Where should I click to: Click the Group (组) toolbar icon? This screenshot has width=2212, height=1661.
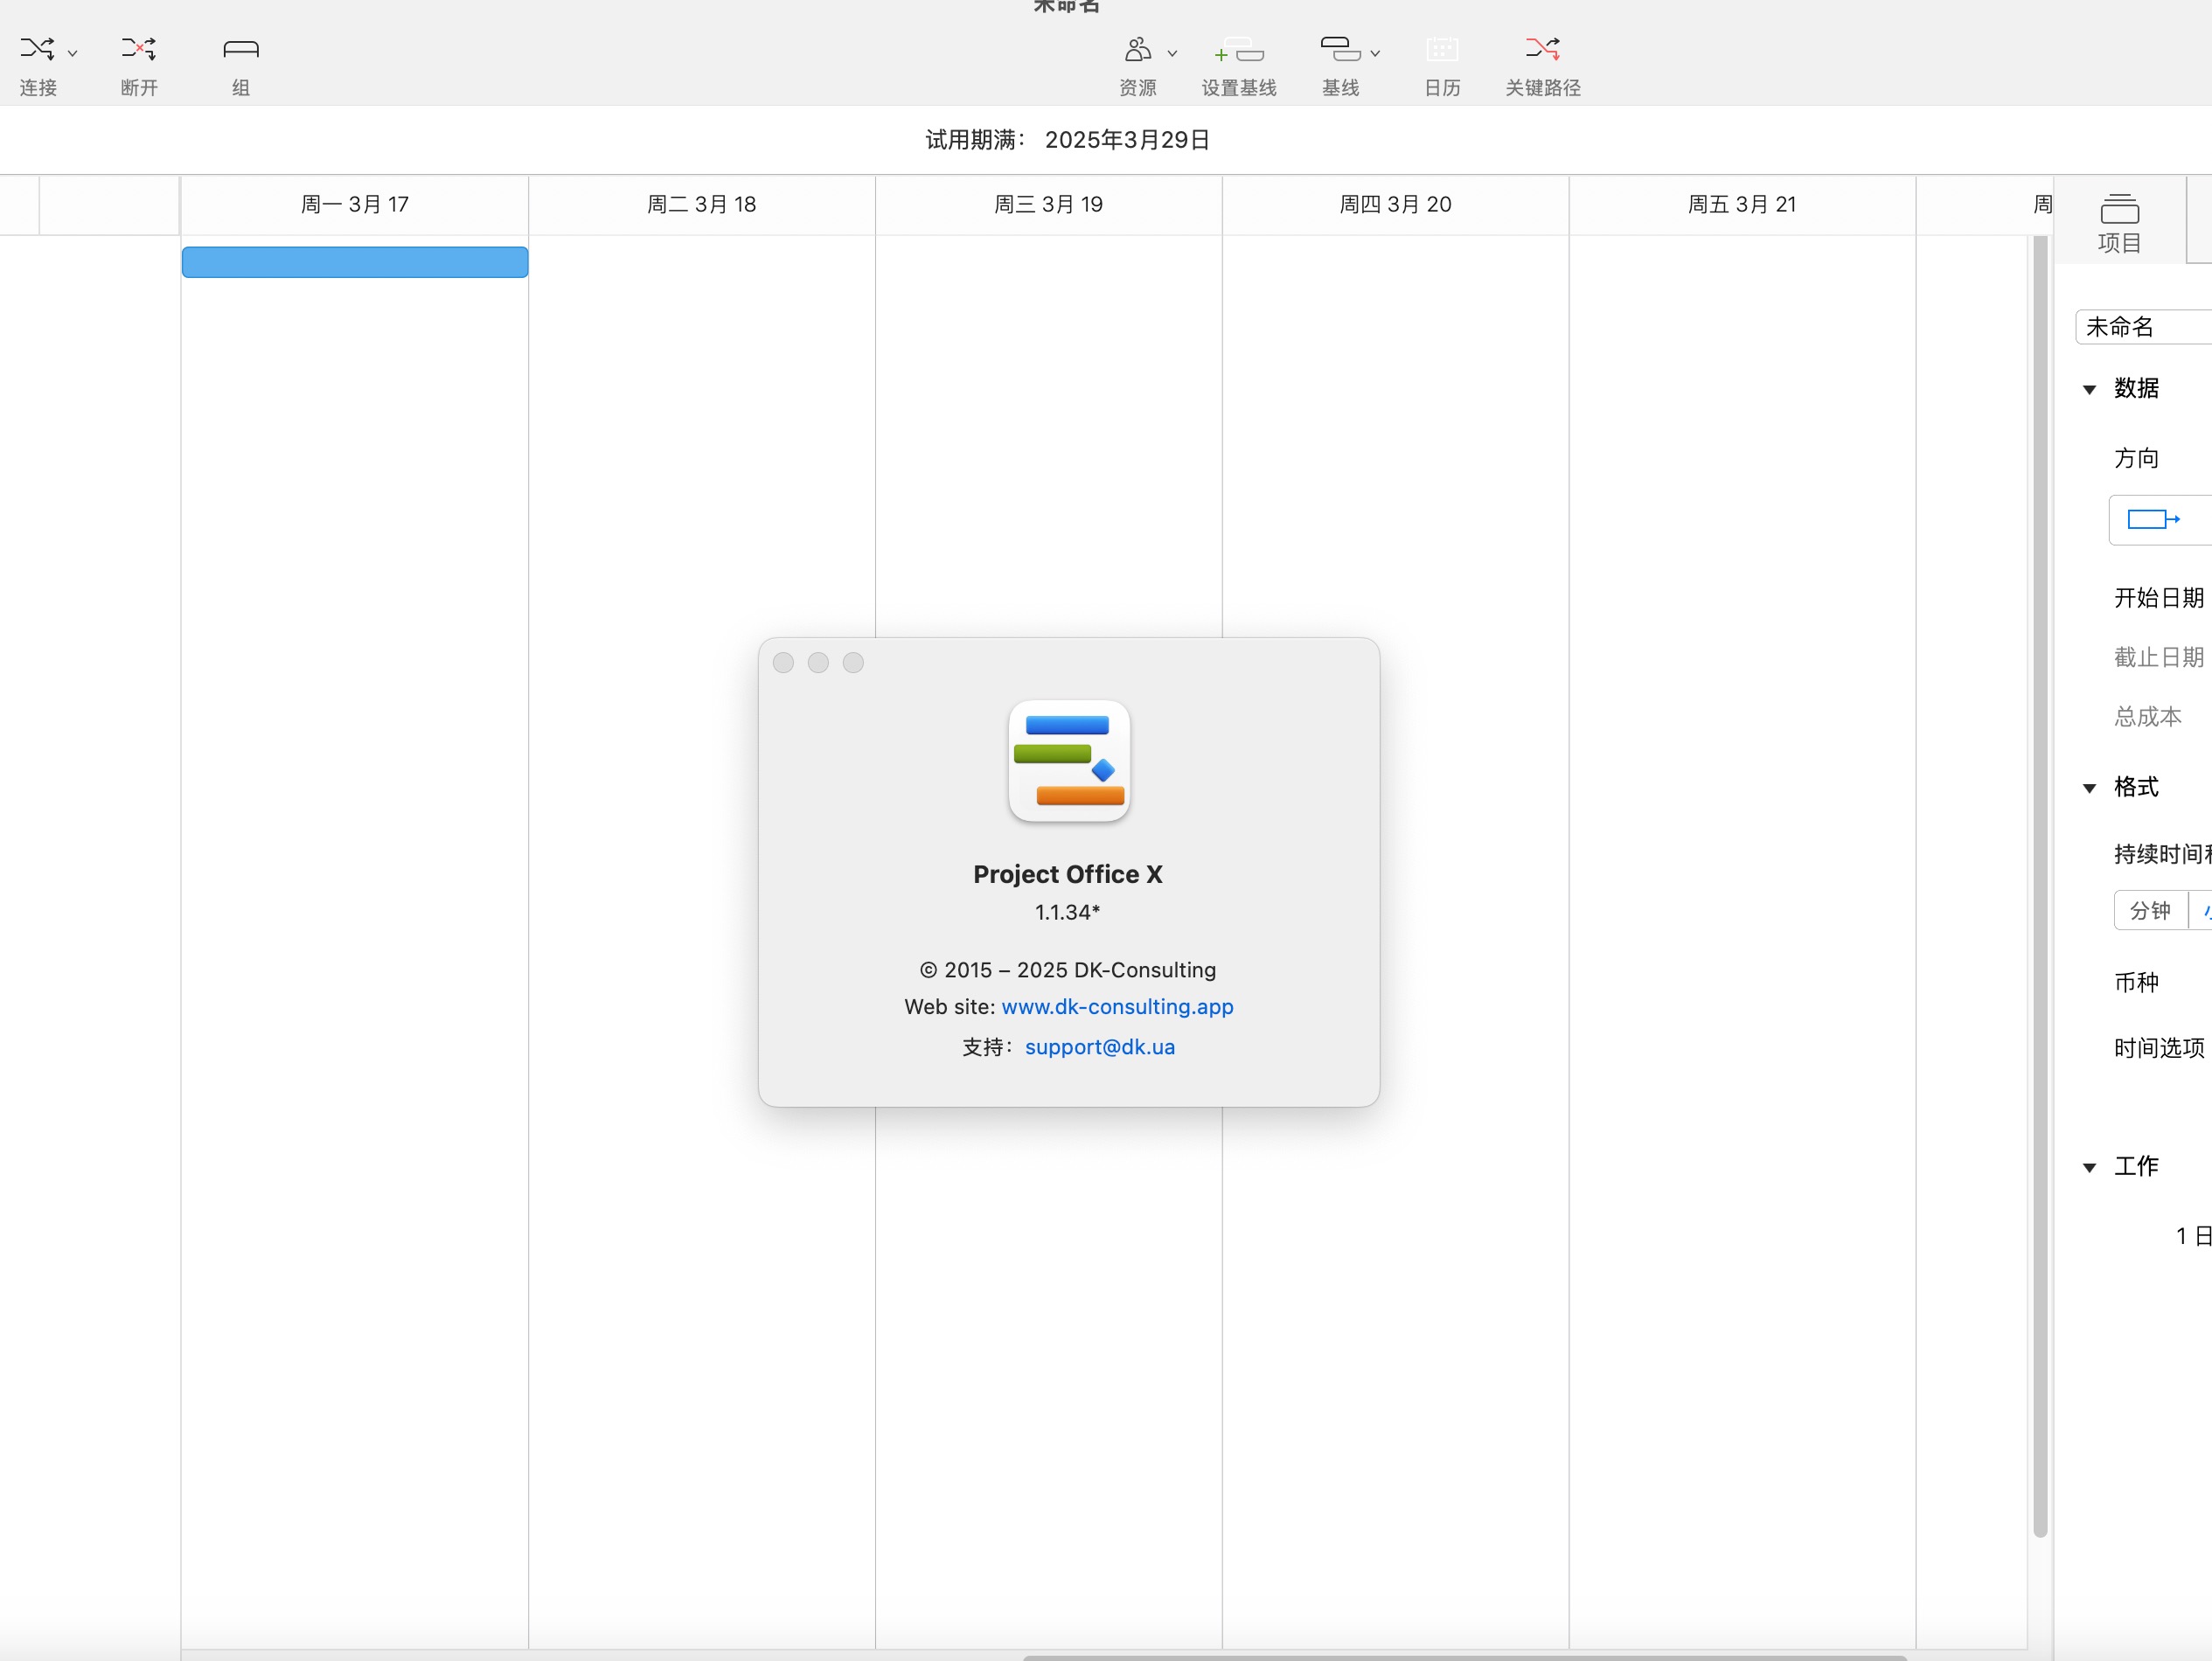[241, 49]
